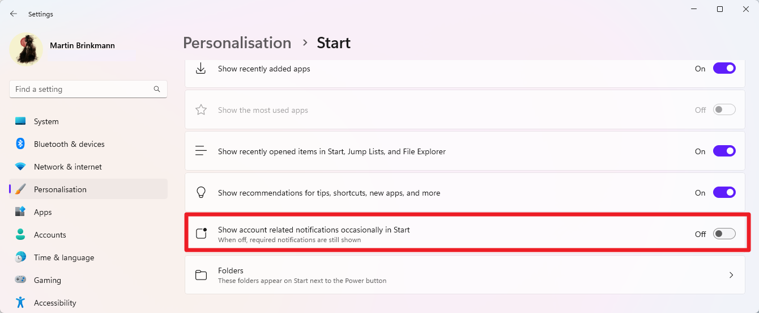Open the Folders settings row
Viewport: 759px width, 313px height.
pyautogui.click(x=465, y=275)
